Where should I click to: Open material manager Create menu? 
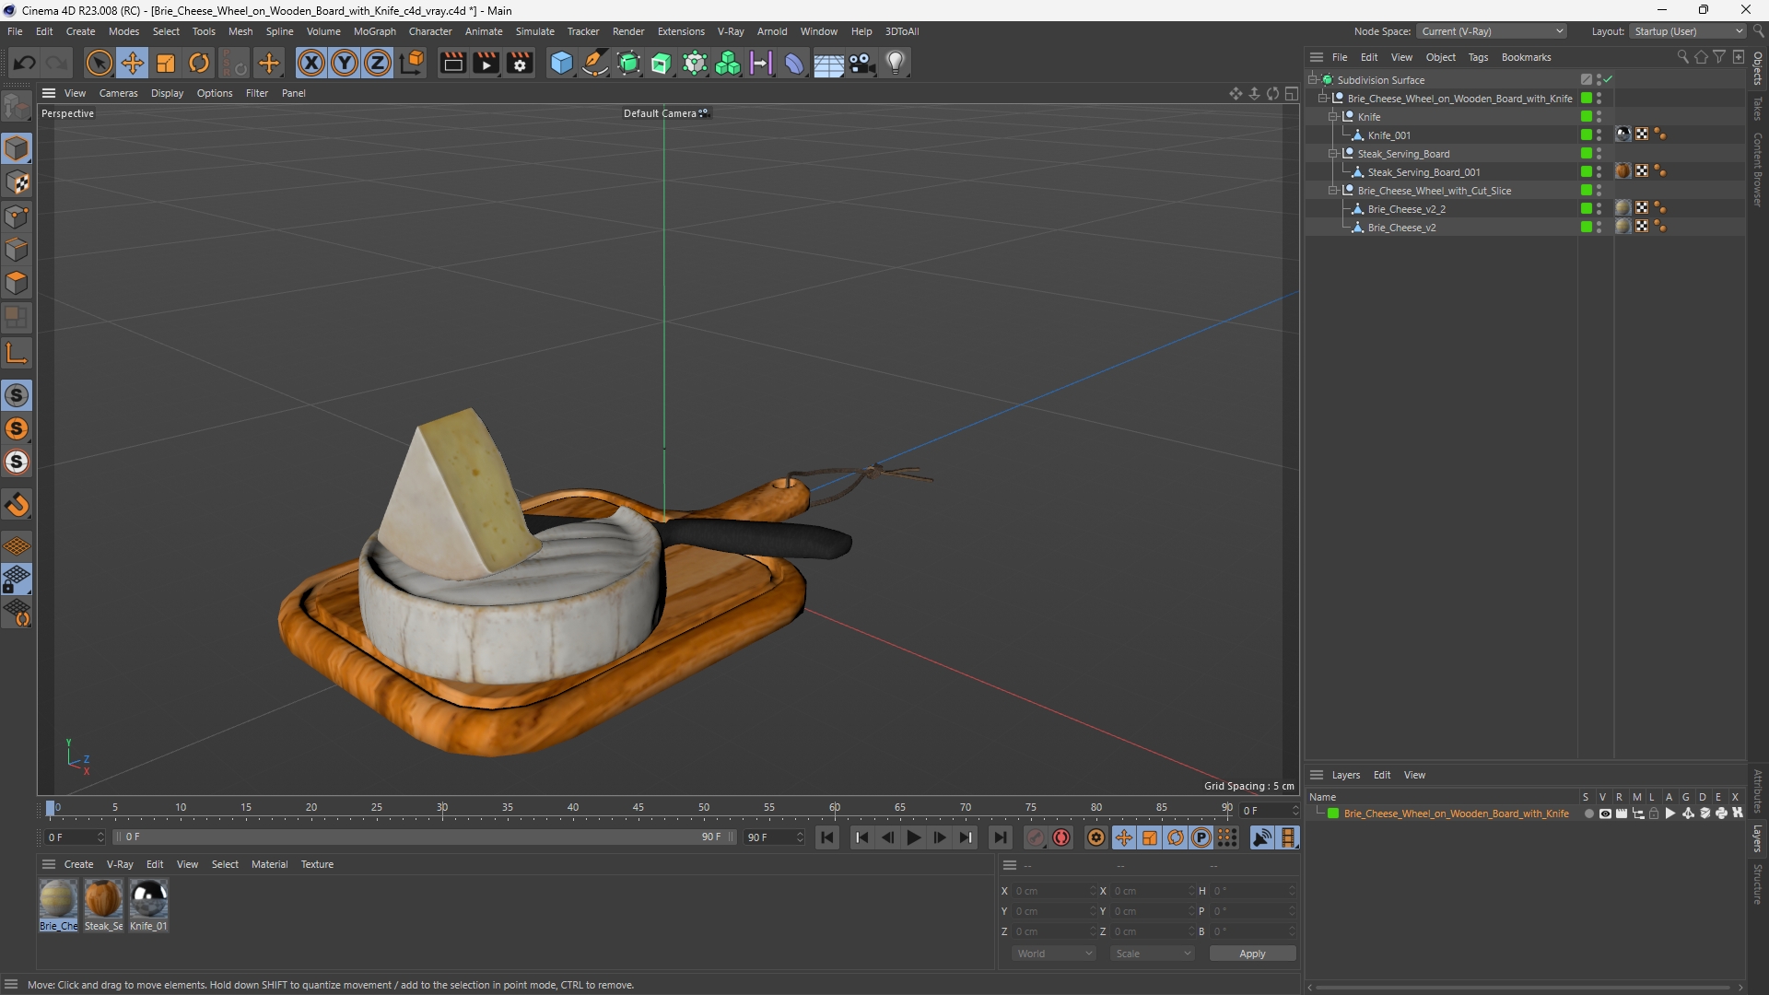click(x=78, y=864)
